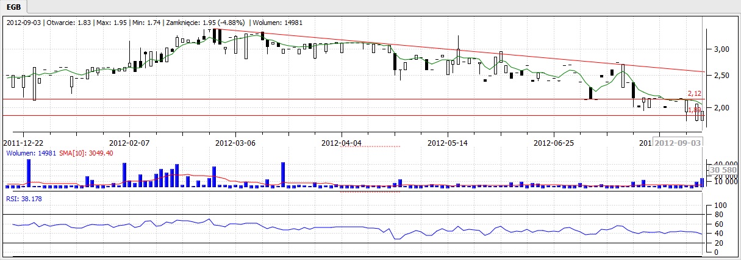Click the 3,00 price axis label
741x261 pixels.
[x=721, y=49]
